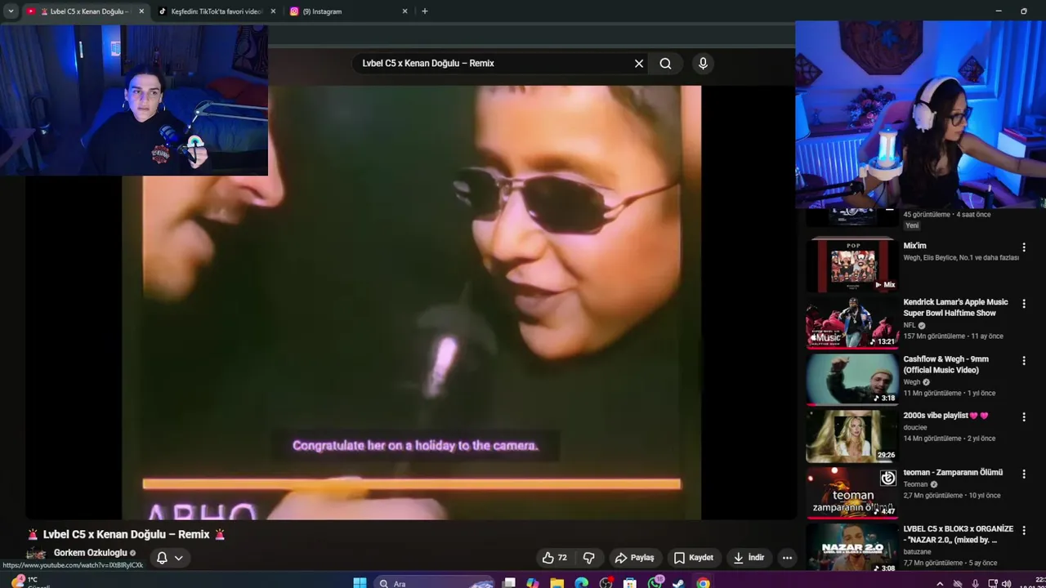Screen dimensions: 1046x588
Task: Open Microsoft Edge from taskbar
Action: click(581, 583)
